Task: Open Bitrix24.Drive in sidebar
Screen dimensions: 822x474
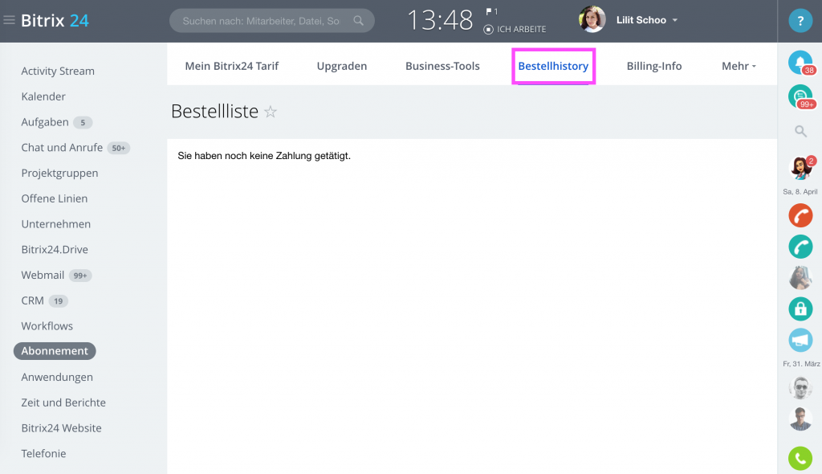Action: [55, 250]
